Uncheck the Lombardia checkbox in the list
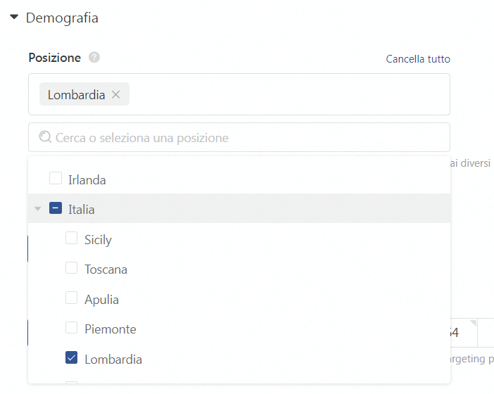Screen dimensions: 494x394 click(x=72, y=357)
